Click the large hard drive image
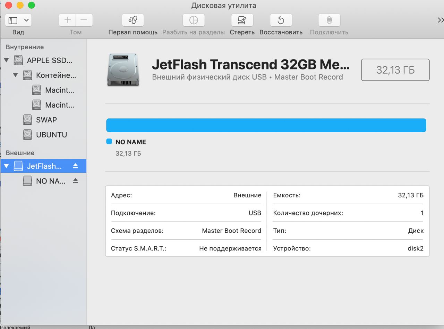 pyautogui.click(x=123, y=70)
